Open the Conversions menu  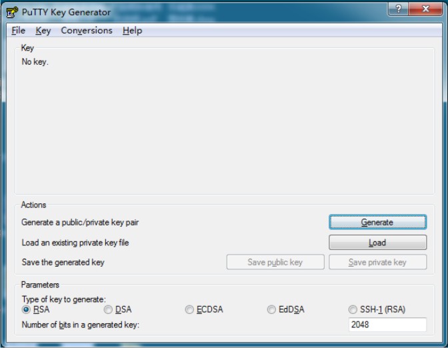pyautogui.click(x=87, y=30)
